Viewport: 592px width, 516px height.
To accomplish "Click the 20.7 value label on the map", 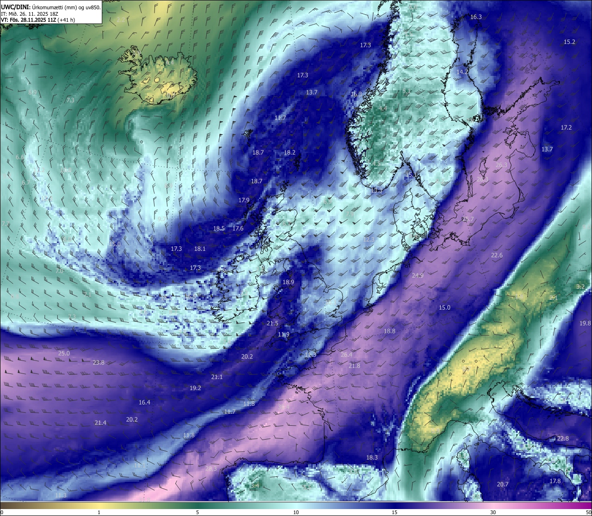I will [x=503, y=484].
